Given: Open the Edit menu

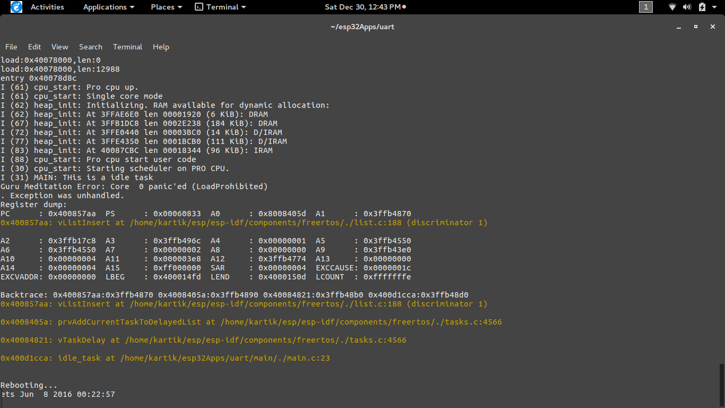Looking at the screenshot, I should click(34, 47).
